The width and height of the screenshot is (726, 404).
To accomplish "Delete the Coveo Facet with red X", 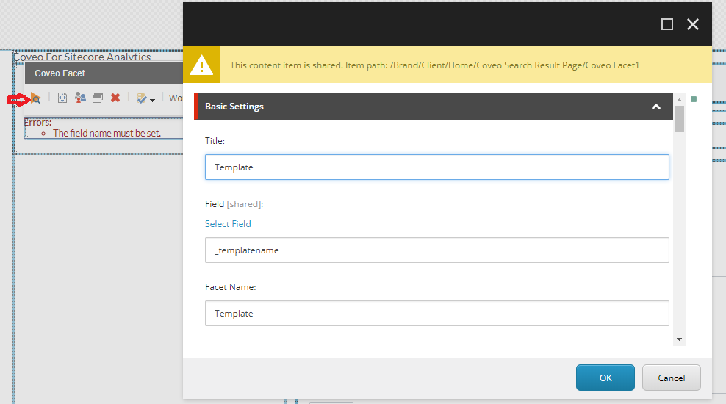I will tap(115, 98).
